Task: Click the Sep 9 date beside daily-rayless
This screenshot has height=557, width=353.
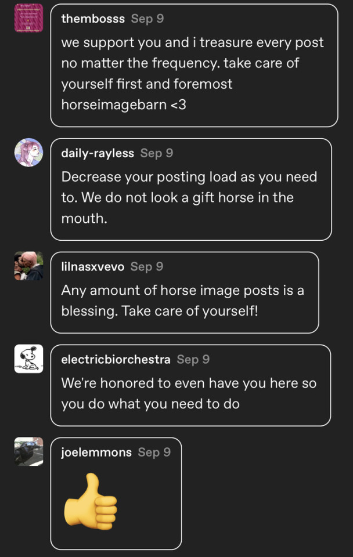Action: pos(157,153)
